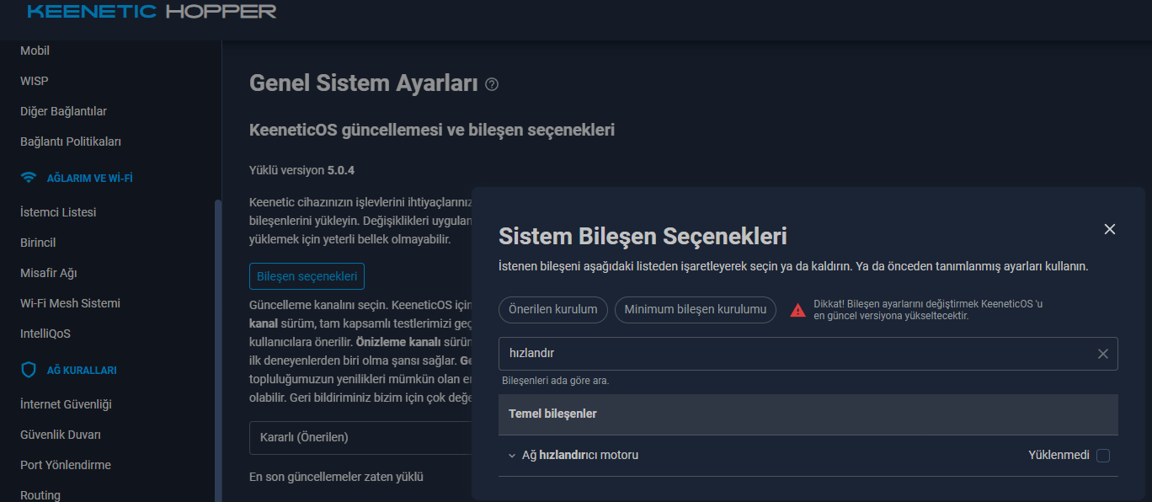Open the help icon next to Genel Sistem Ayarları
The height and width of the screenshot is (502, 1152).
(493, 84)
